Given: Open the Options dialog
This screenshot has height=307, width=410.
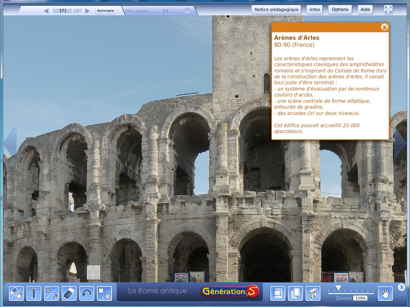Looking at the screenshot, I should 340,9.
